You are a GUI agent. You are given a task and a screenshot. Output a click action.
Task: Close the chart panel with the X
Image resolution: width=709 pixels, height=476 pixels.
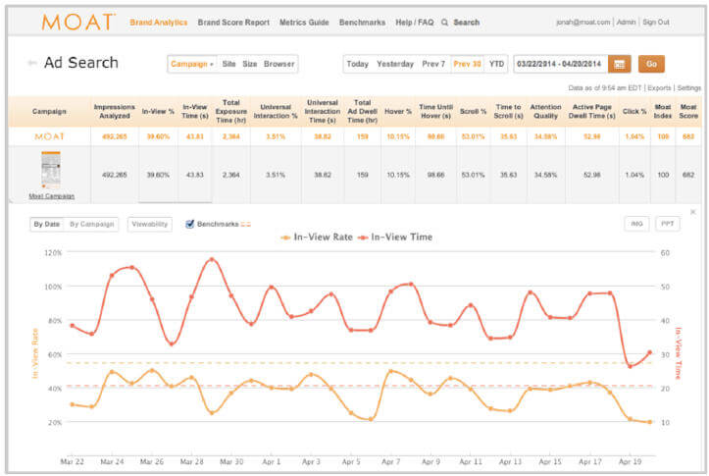(x=692, y=212)
